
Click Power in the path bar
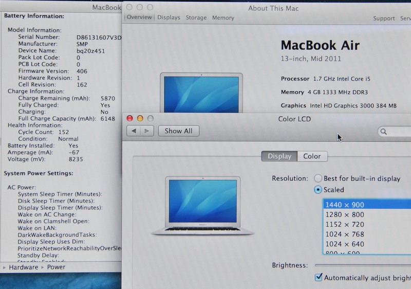coord(56,267)
